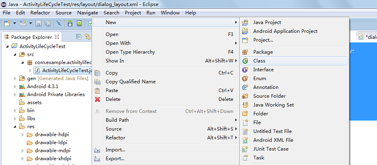Viewport: 377px width, 165px height.
Task: Click the Android Application Project icon
Action: pyautogui.click(x=245, y=31)
